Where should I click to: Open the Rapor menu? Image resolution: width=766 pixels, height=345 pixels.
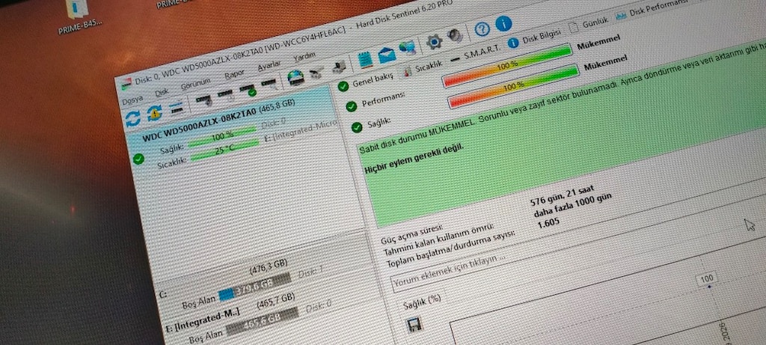pyautogui.click(x=234, y=74)
